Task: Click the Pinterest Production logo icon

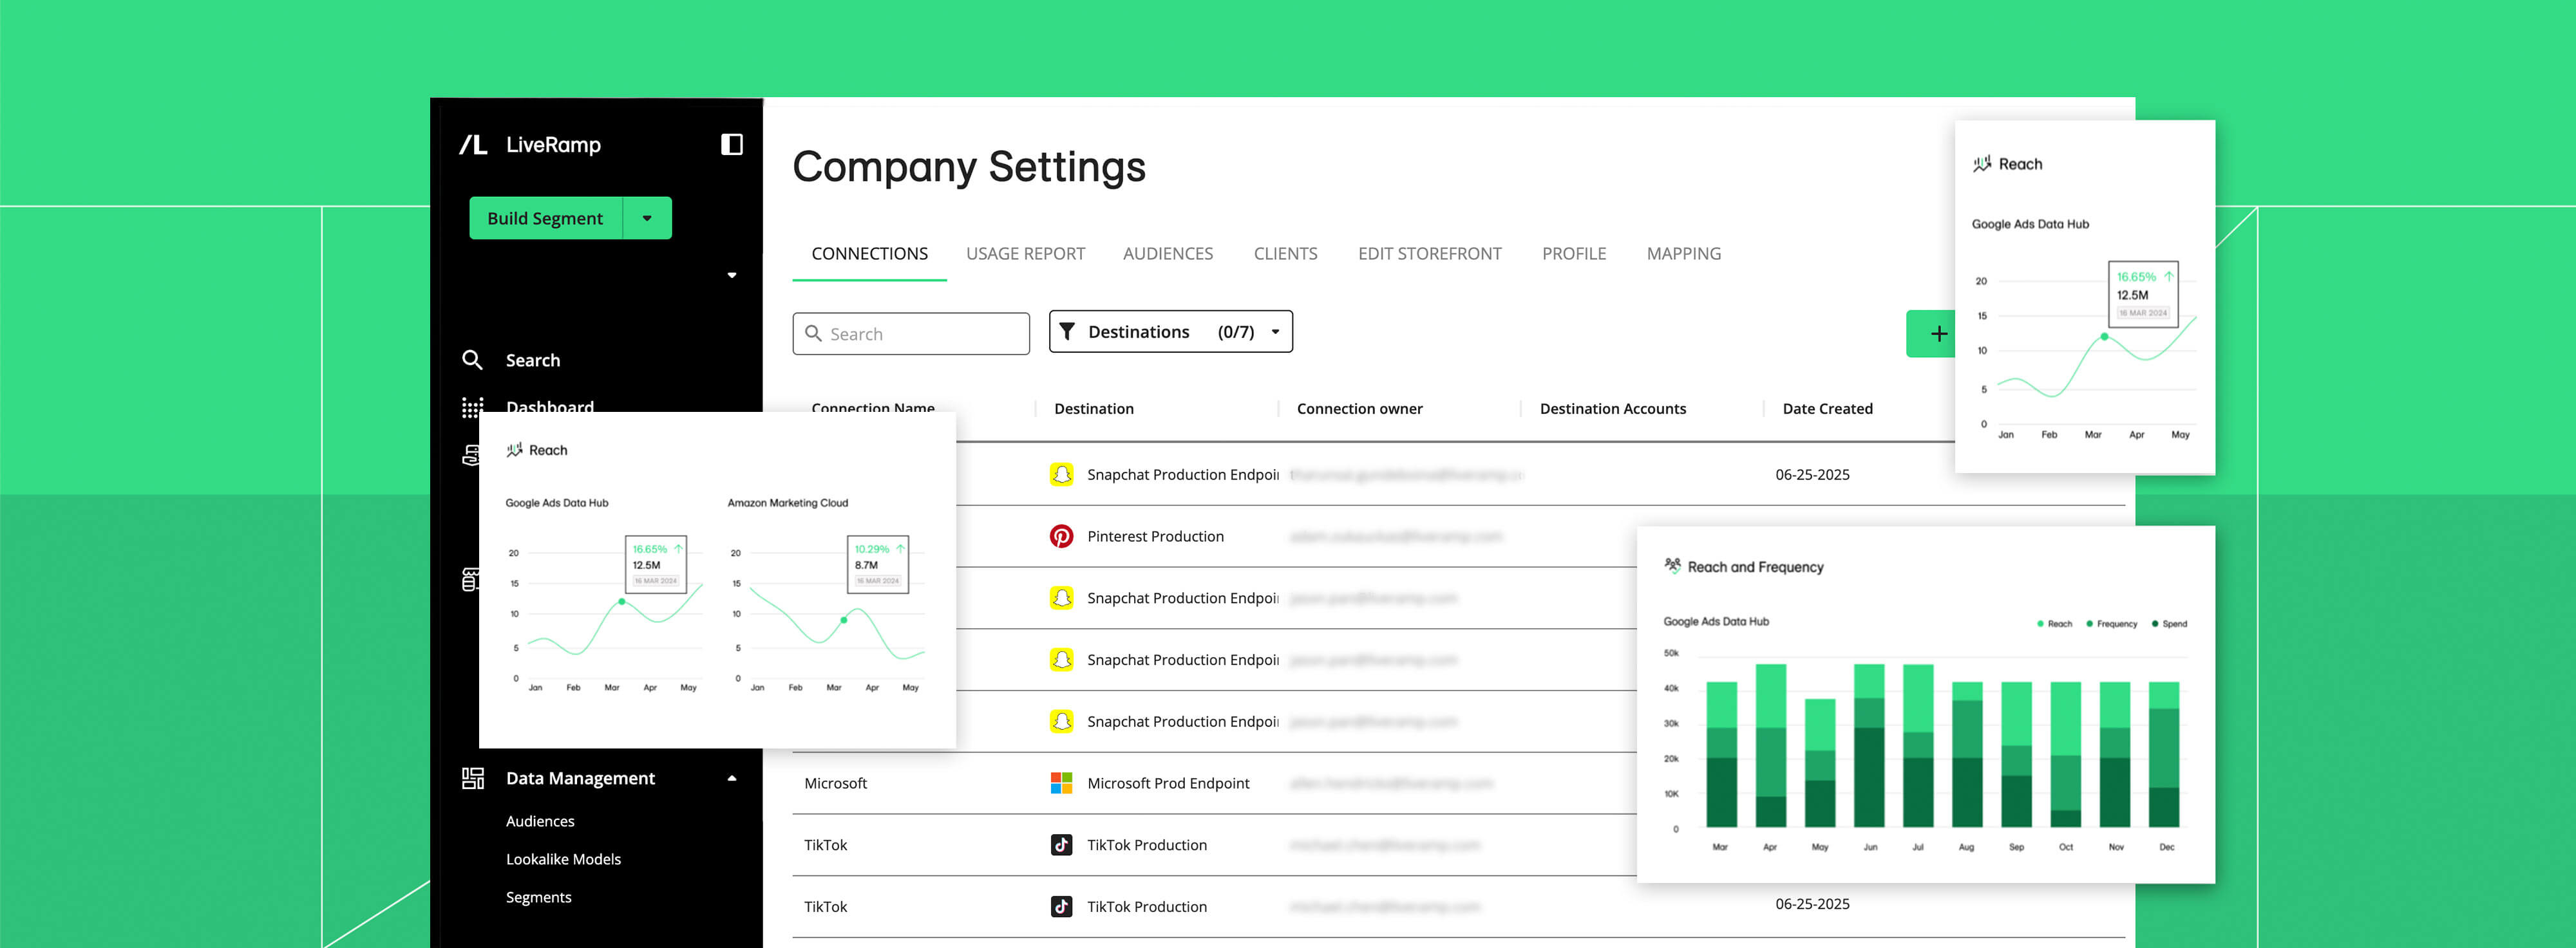Action: 1061,537
